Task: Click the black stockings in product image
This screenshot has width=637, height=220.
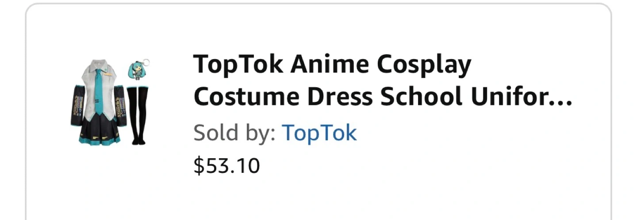Action: point(138,115)
